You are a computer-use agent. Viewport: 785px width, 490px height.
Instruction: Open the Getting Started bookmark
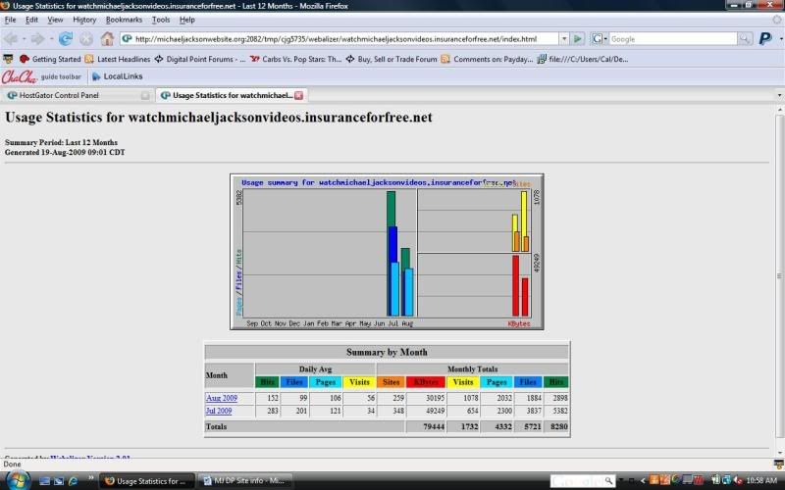[50, 59]
